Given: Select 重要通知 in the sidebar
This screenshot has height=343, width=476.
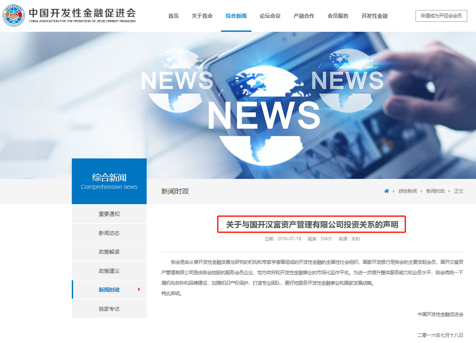Looking at the screenshot, I should [x=109, y=213].
